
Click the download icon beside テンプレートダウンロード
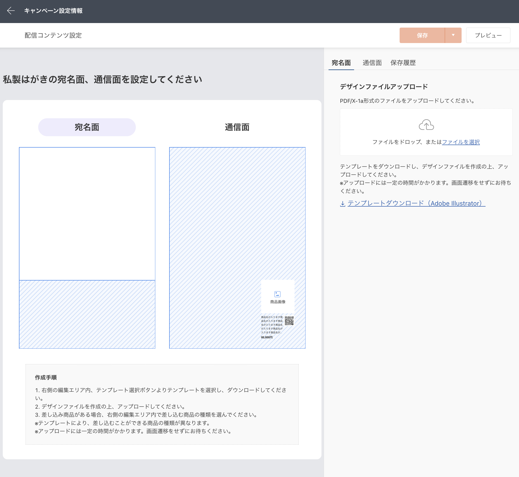tap(343, 204)
